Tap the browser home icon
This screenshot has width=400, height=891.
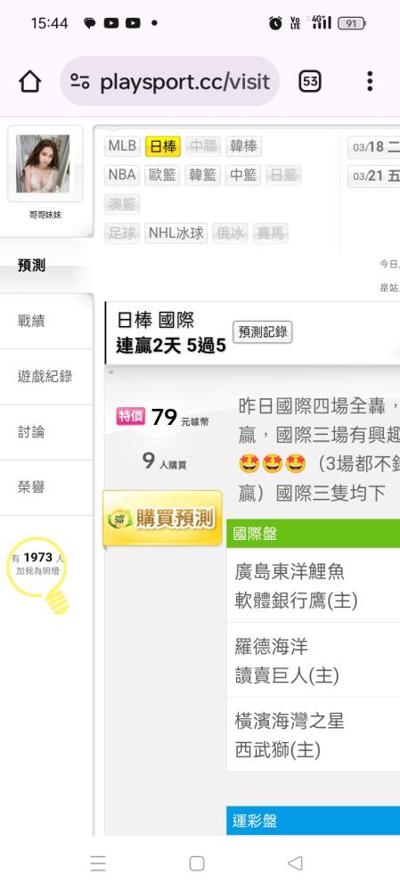tap(30, 82)
